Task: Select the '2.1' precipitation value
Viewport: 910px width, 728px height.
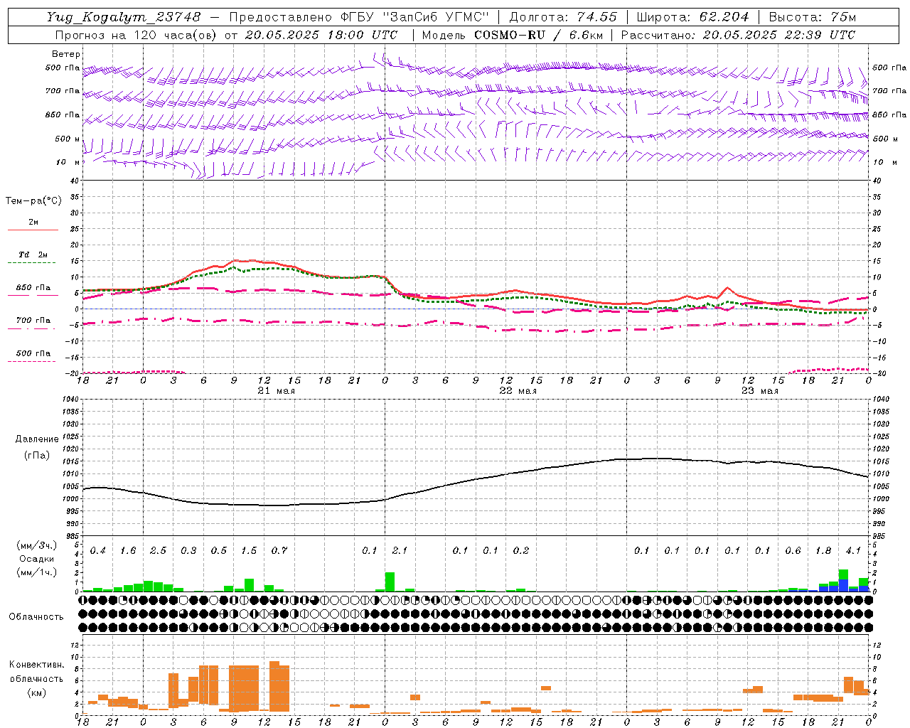Action: pos(400,550)
